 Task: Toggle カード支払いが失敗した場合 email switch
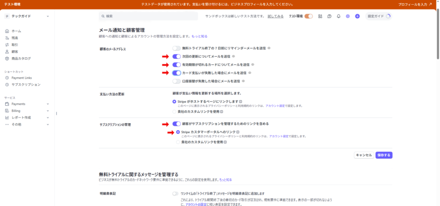pos(177,73)
